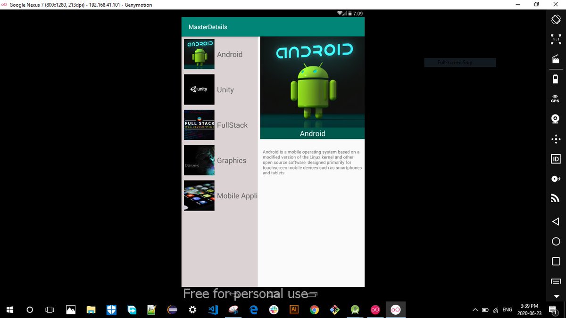Select the Android list item label
This screenshot has width=566, height=318.
pyautogui.click(x=230, y=55)
